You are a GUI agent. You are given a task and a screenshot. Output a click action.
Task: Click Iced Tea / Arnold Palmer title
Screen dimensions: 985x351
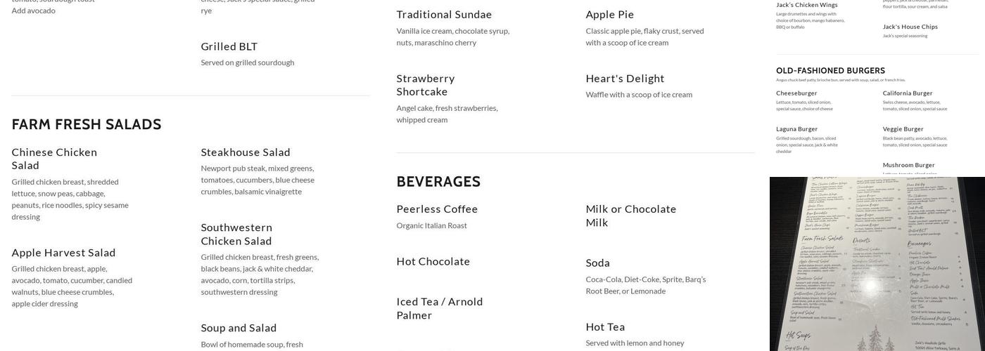coord(440,308)
